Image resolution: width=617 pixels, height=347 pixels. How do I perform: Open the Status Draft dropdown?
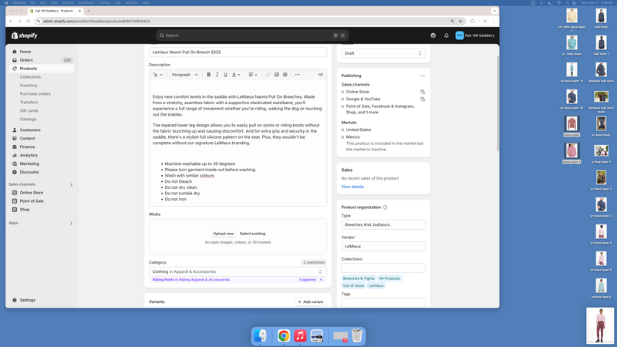click(x=383, y=53)
